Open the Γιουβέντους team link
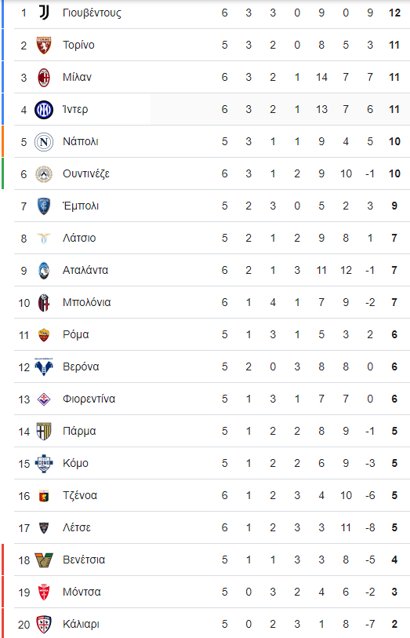 pyautogui.click(x=92, y=13)
